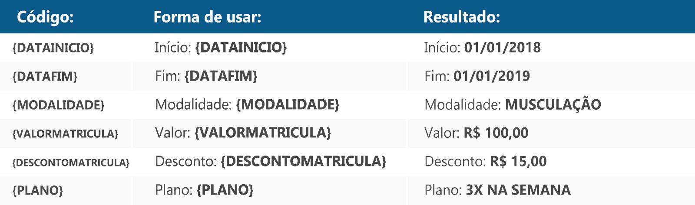Click the 3X NA SEMANA result

518,190
